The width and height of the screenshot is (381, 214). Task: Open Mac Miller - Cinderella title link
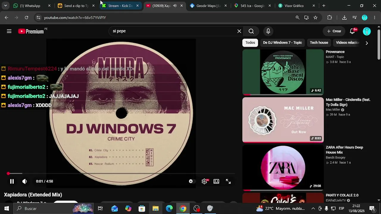(x=348, y=102)
